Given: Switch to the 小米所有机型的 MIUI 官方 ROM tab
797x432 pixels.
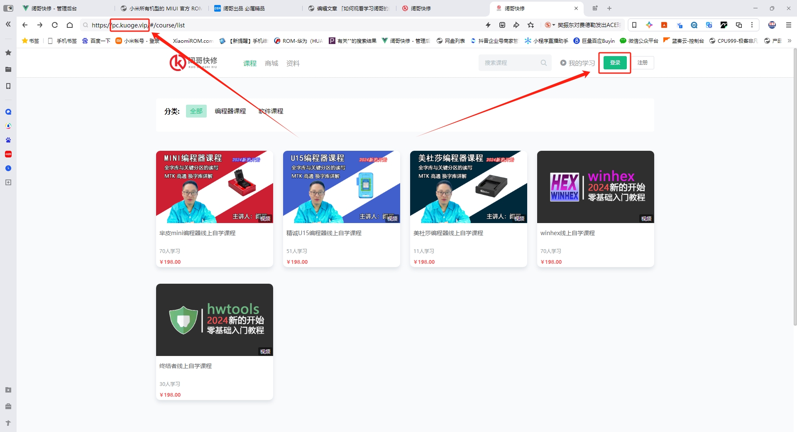Looking at the screenshot, I should [161, 8].
